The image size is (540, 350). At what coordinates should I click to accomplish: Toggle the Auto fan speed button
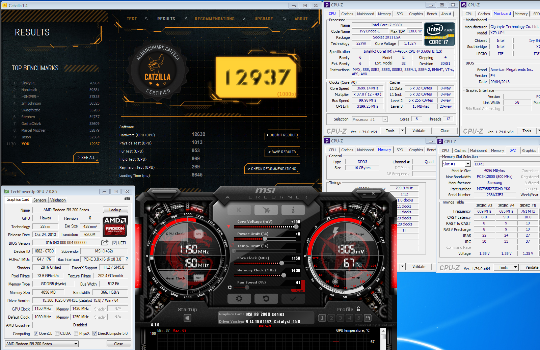pyautogui.click(x=299, y=291)
